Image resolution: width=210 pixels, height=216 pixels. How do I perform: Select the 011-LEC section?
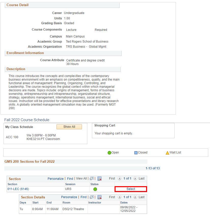coord(131,189)
